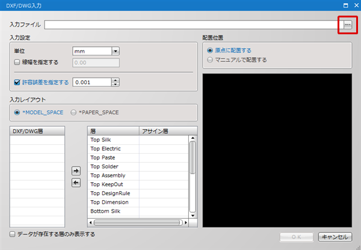Select the Top KeepOut layer row
The width and height of the screenshot is (361, 250).
(x=138, y=184)
